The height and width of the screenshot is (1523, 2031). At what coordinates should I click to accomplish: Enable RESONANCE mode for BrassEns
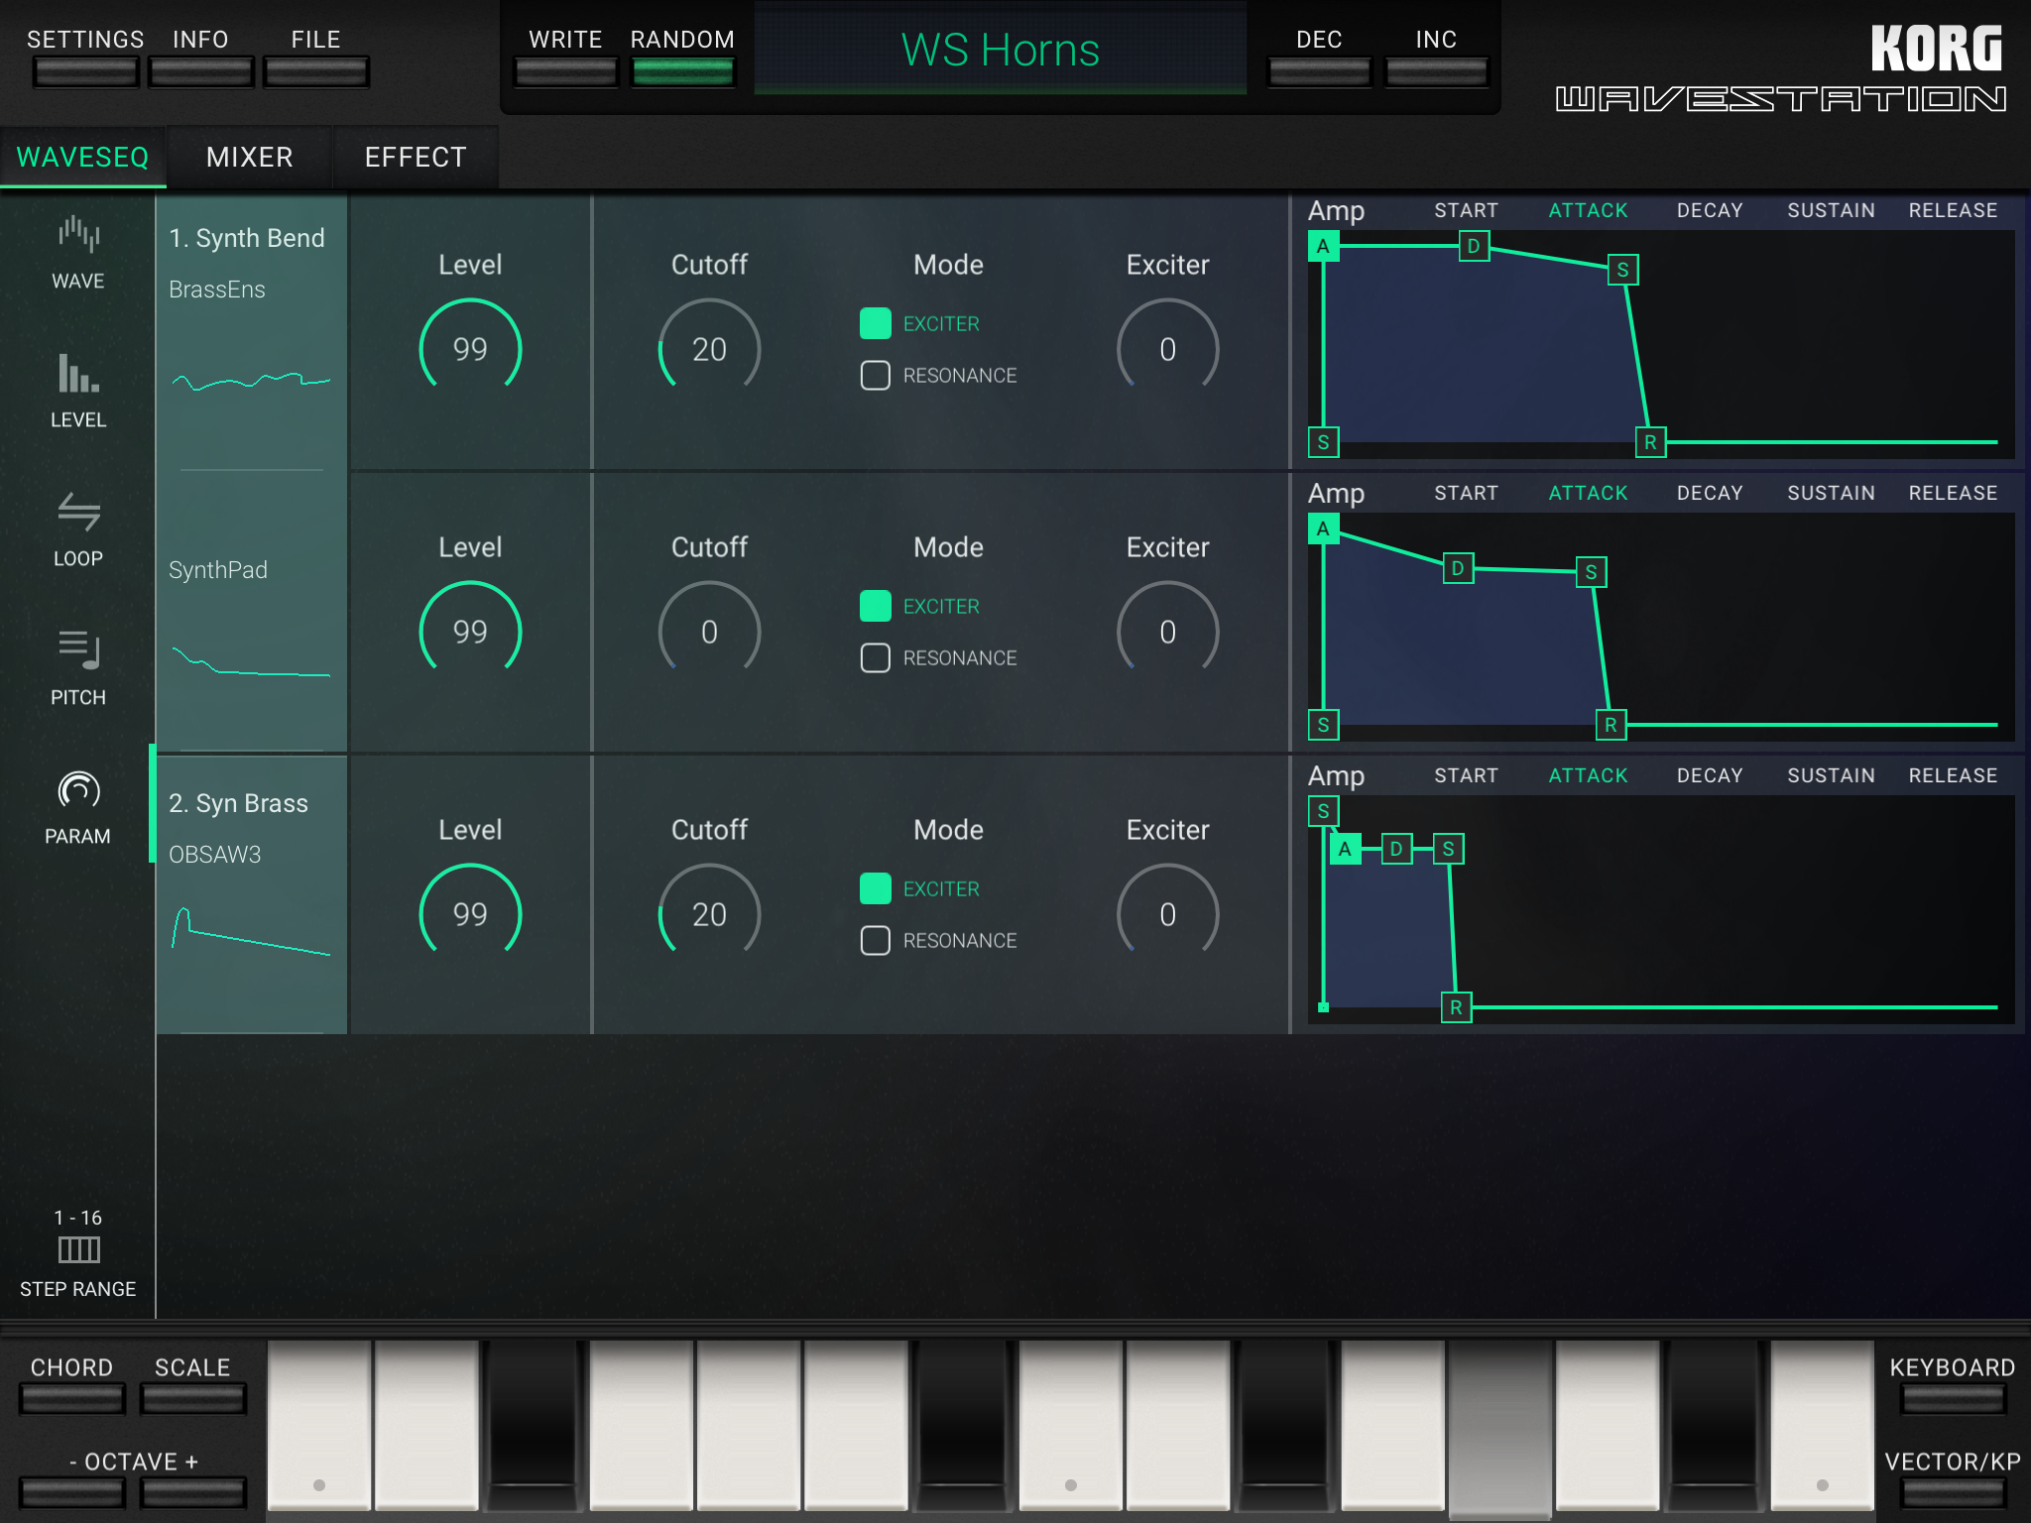875,375
